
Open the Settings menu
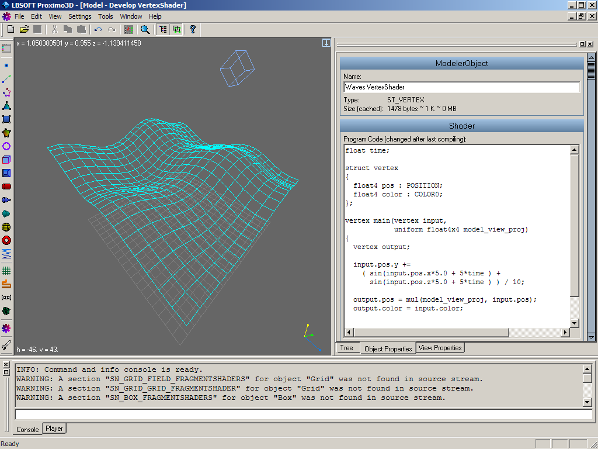80,16
